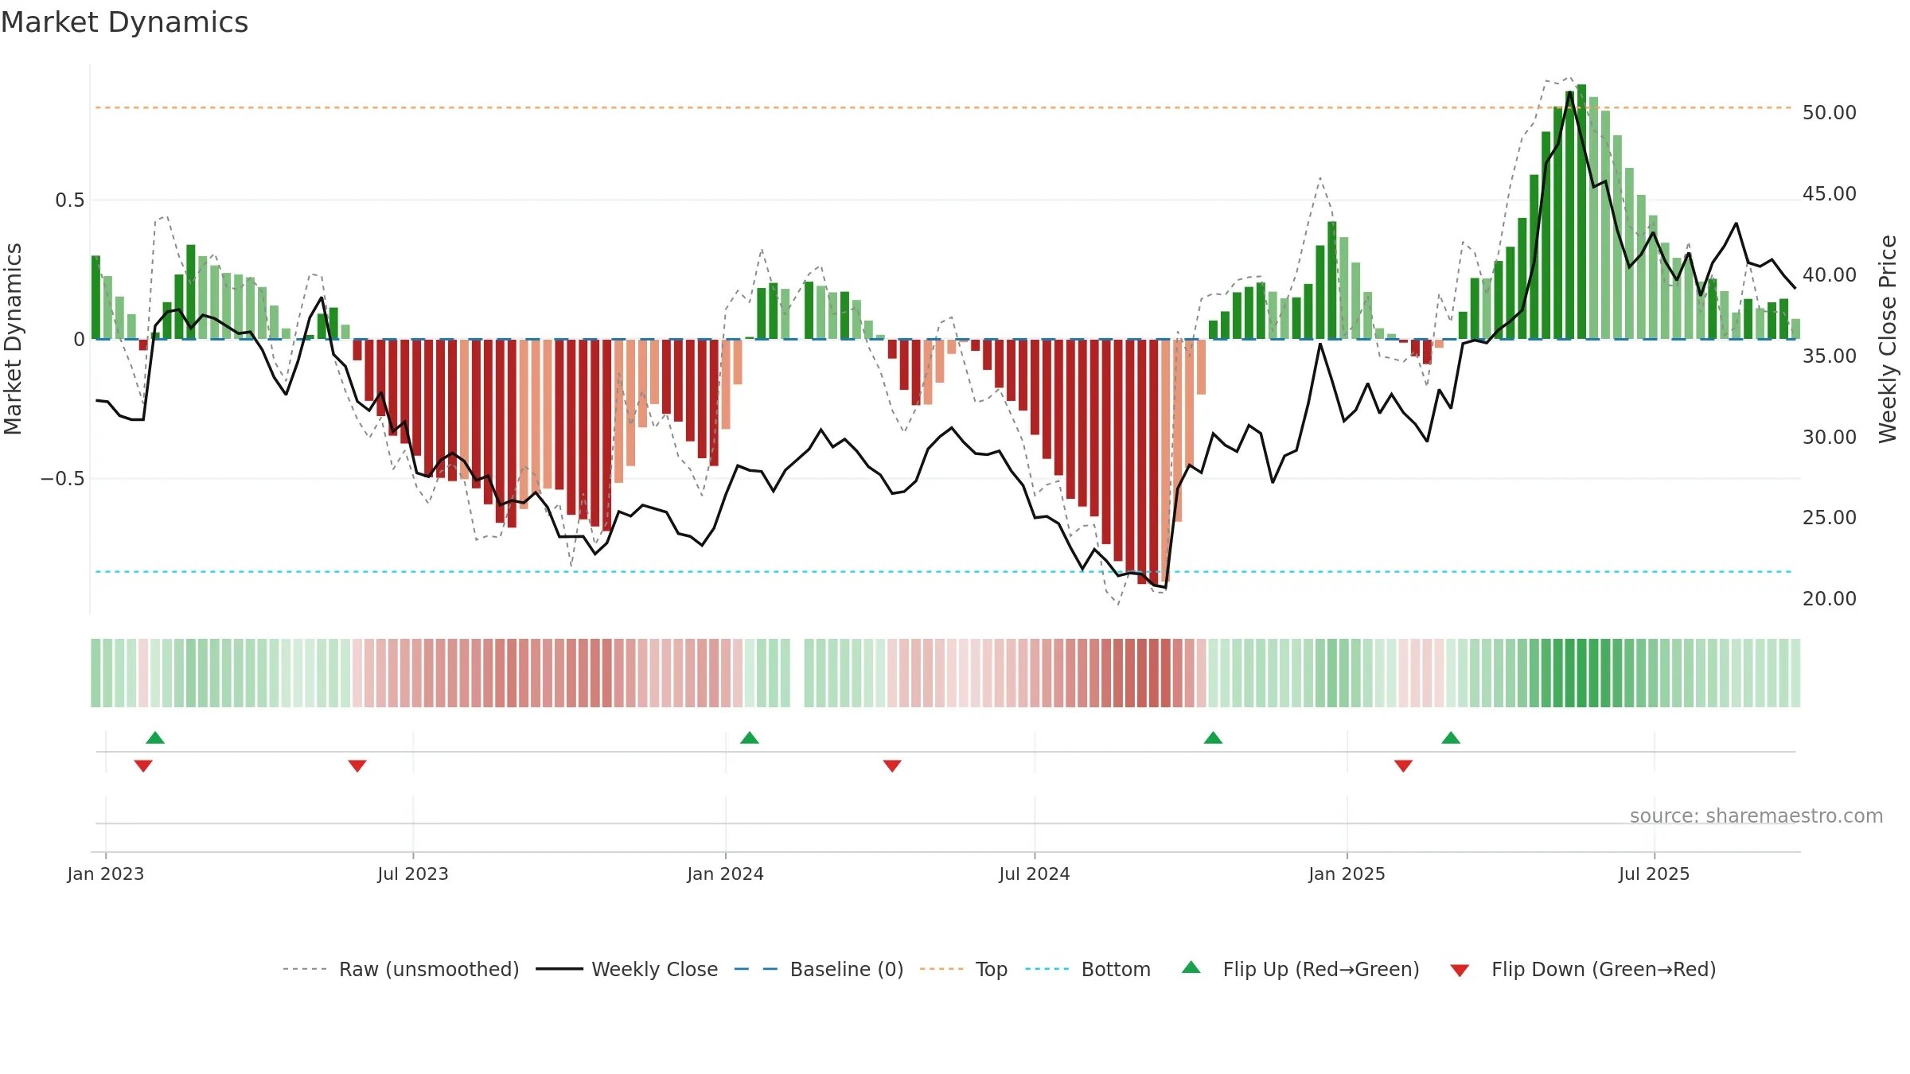Click the darkest green heat strip cell

[x=1582, y=673]
